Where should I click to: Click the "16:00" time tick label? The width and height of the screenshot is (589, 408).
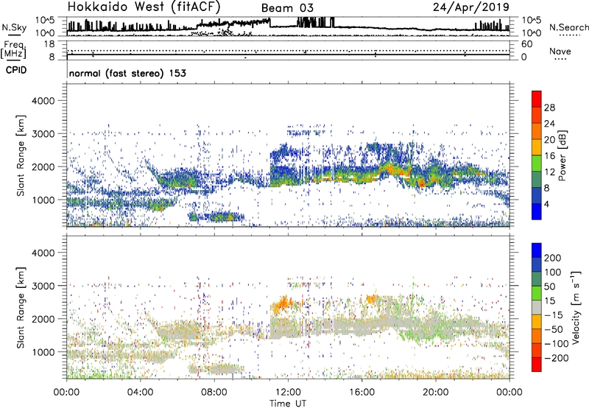pos(361,393)
